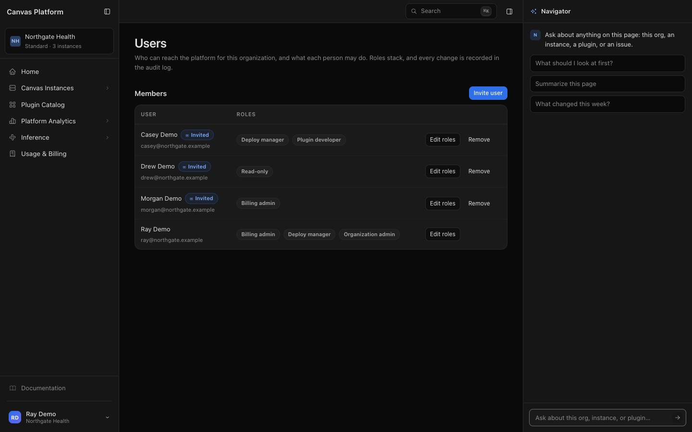
Task: Click Ray Demo's Organization admin role tag
Action: [369, 234]
